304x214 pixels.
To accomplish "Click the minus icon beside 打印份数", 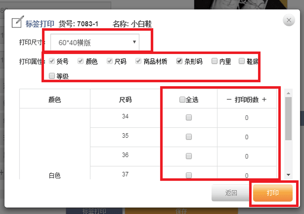I will (229, 100).
